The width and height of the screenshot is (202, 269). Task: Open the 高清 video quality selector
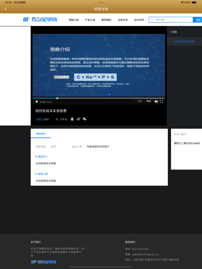148,101
